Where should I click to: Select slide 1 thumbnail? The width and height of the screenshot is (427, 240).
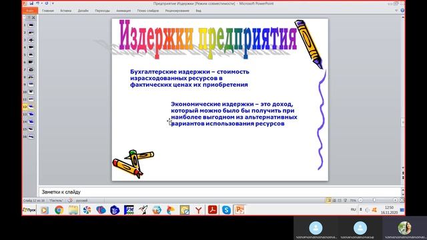[31, 25]
